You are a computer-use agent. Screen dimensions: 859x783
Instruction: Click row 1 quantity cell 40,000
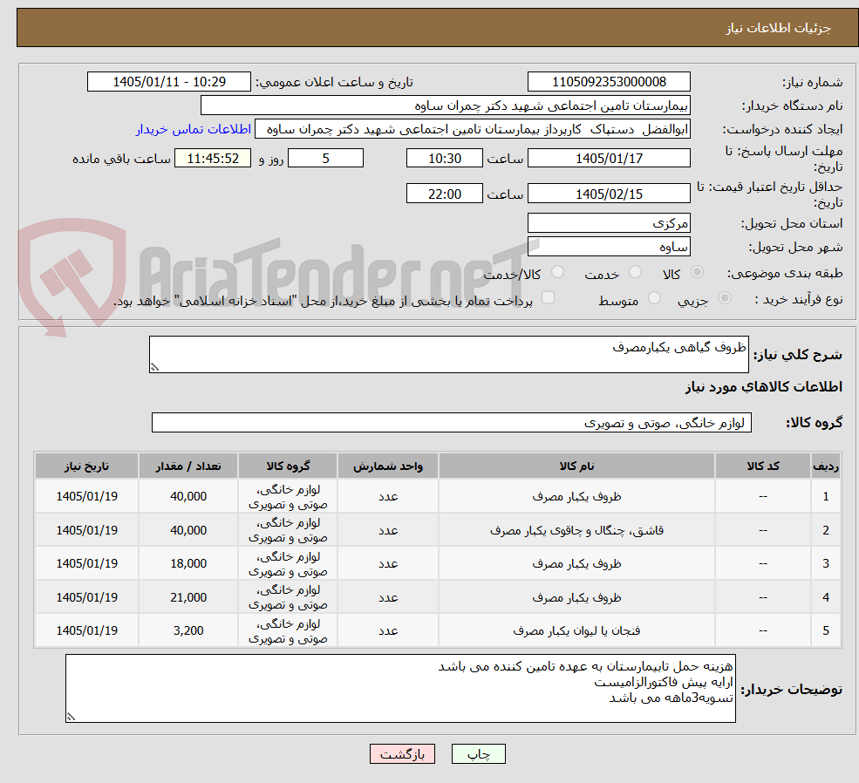(x=187, y=496)
